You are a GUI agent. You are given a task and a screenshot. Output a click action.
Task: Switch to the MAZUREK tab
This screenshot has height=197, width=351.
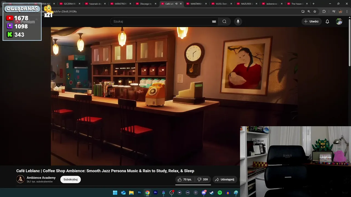click(247, 4)
